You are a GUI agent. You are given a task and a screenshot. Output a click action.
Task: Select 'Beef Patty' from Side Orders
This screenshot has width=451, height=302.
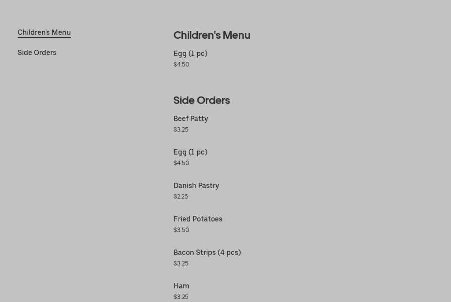pos(191,118)
